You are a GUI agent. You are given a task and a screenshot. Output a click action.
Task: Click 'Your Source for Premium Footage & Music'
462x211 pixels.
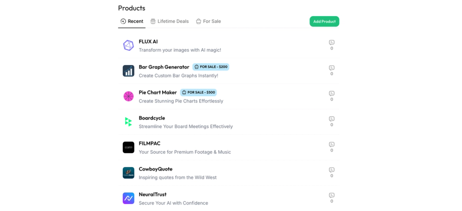pos(185,152)
